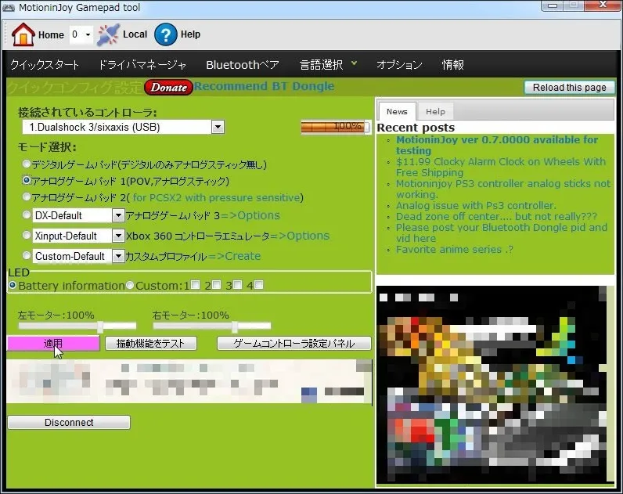Choose the Battery information LED radio
Screen dimensions: 623x494
pyautogui.click(x=13, y=285)
